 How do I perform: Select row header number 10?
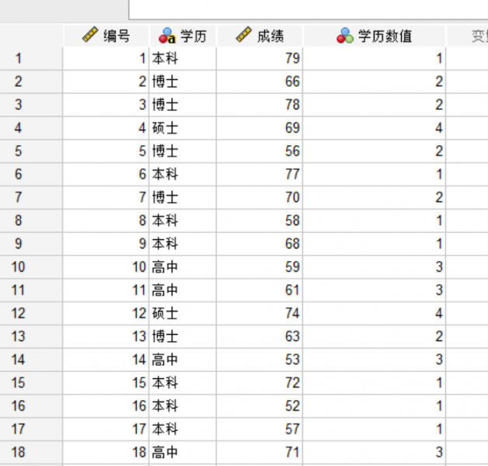31,267
